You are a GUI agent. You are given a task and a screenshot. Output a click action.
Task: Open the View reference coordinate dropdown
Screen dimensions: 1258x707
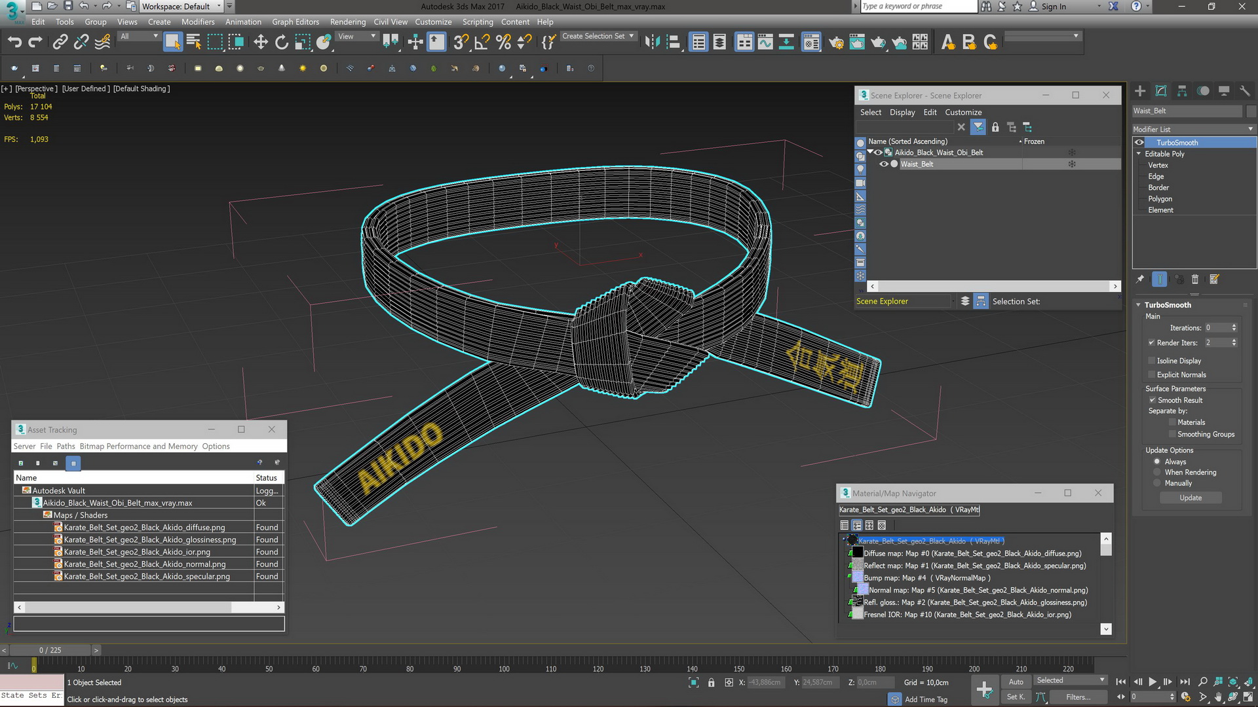tap(356, 37)
